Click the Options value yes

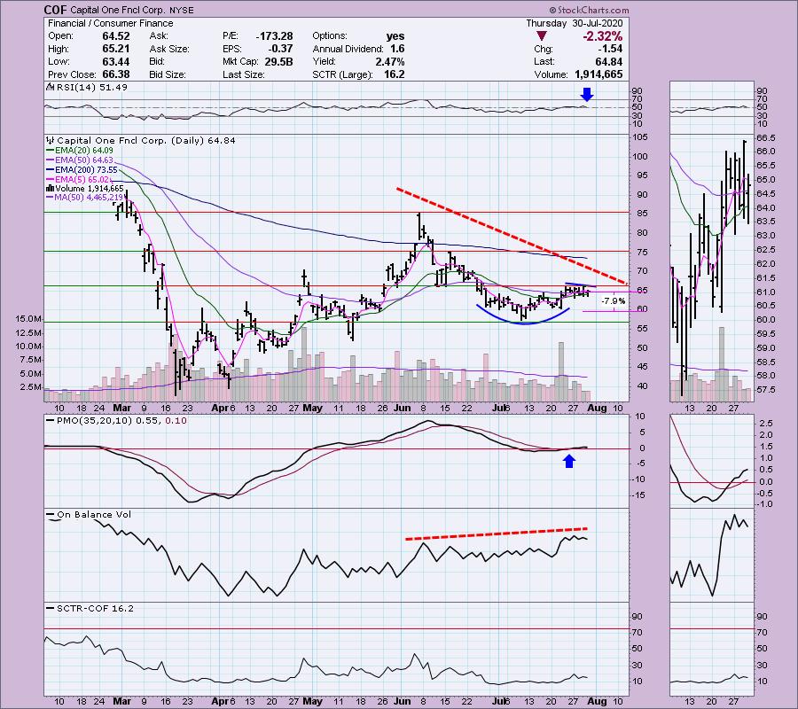click(395, 36)
